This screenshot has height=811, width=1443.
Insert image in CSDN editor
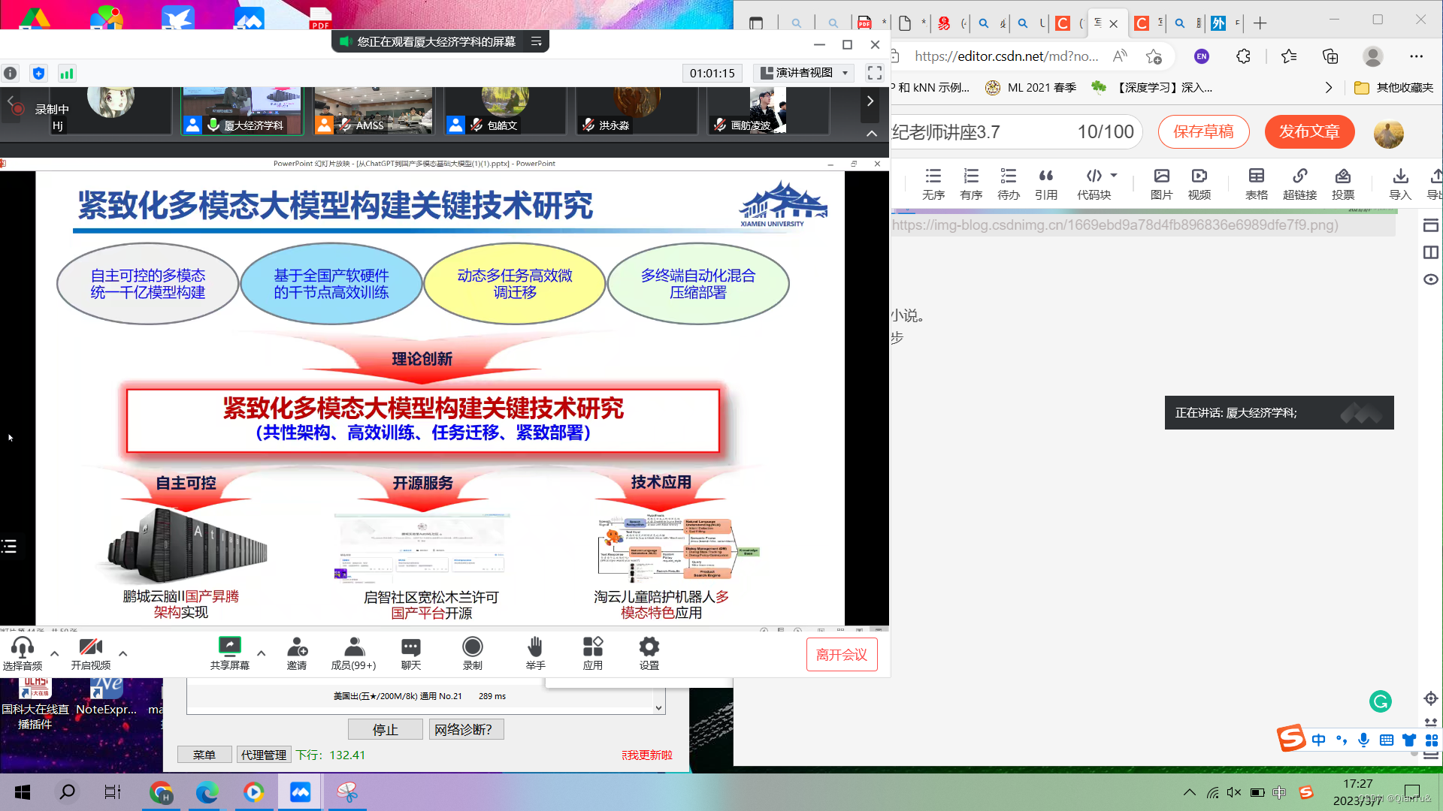(1161, 184)
